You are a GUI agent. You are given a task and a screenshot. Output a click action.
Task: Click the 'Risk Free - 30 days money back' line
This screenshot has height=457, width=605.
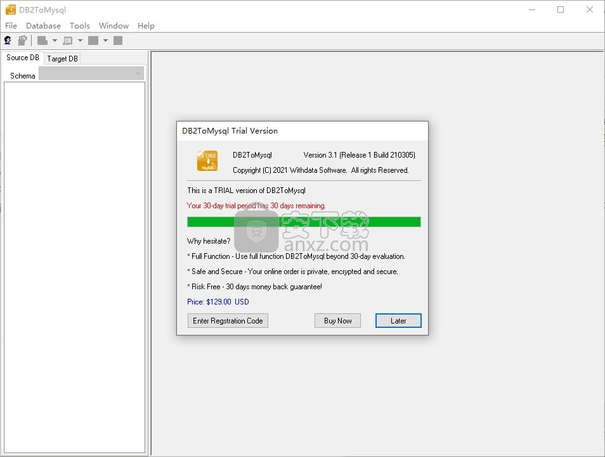[255, 287]
